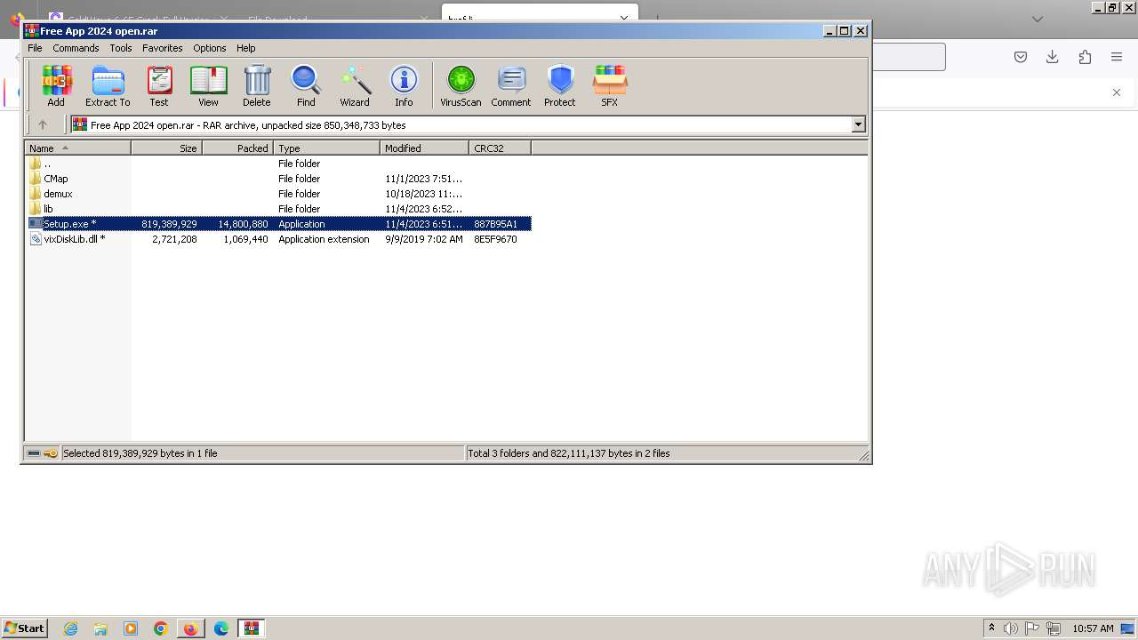Run VirusScan on the archive
Image resolution: width=1138 pixels, height=640 pixels.
tap(461, 86)
